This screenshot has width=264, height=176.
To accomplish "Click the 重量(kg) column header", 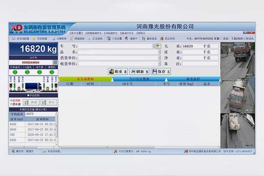I will coord(186,84).
